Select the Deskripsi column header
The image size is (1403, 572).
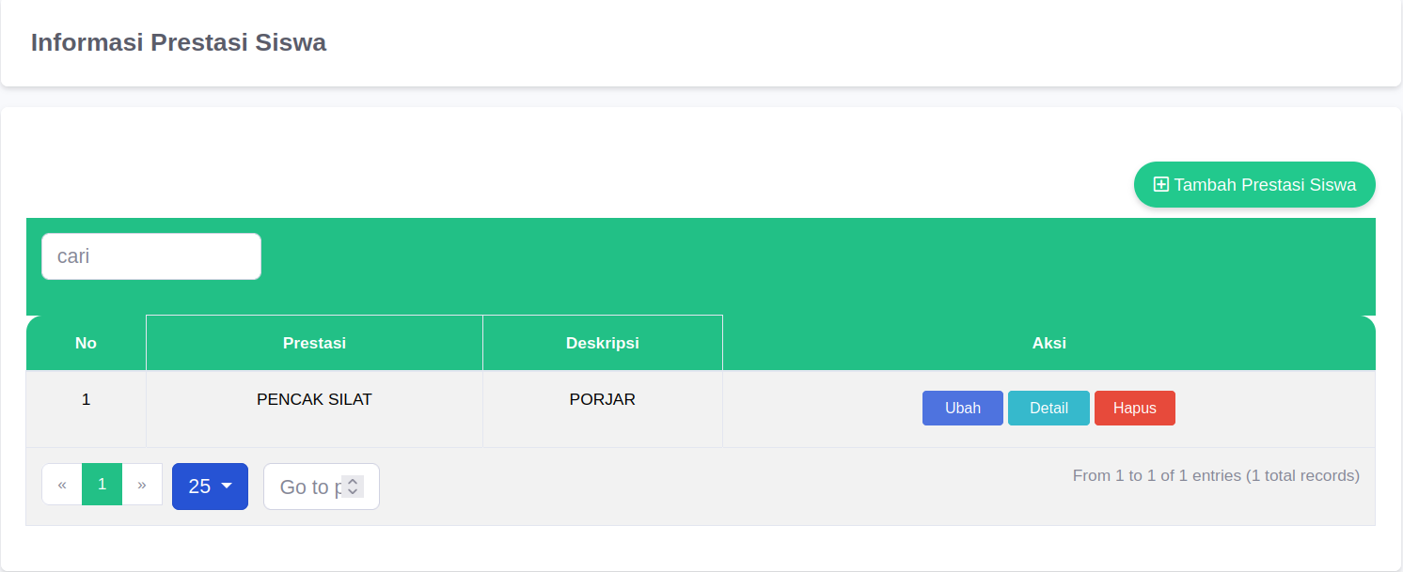(x=602, y=343)
